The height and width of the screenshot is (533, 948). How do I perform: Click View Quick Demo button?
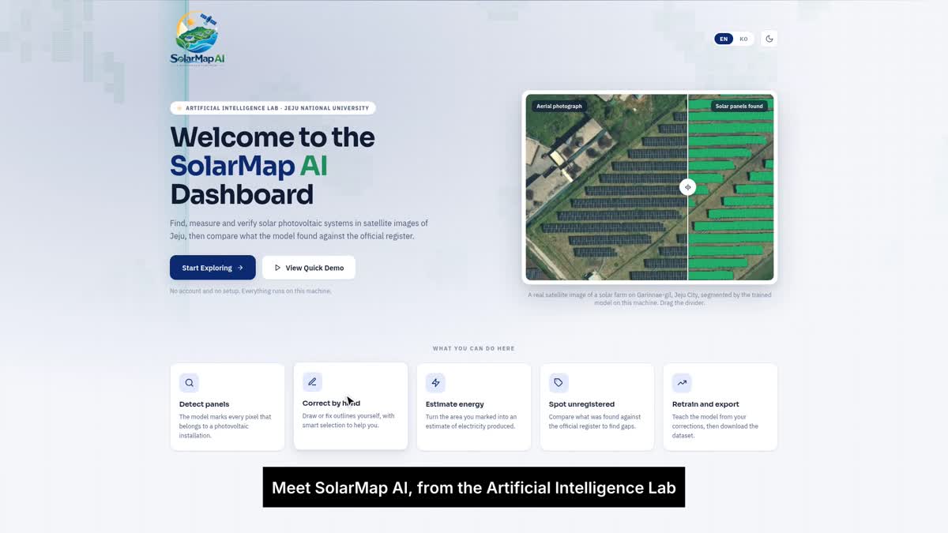(x=309, y=268)
